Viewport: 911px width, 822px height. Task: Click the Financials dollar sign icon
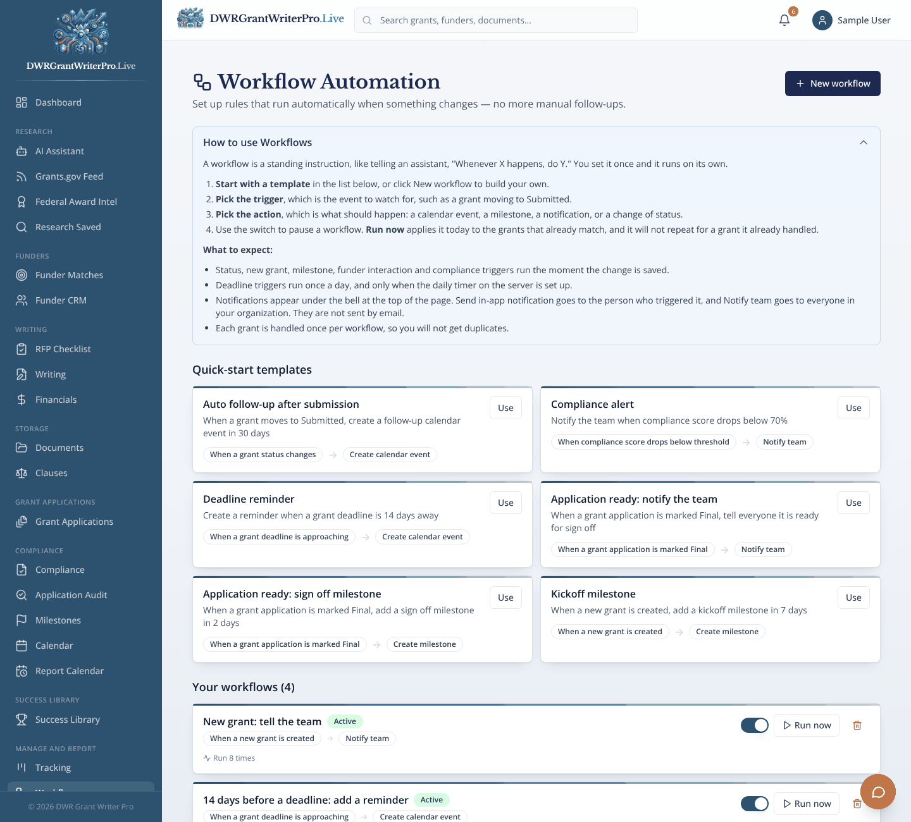(22, 400)
